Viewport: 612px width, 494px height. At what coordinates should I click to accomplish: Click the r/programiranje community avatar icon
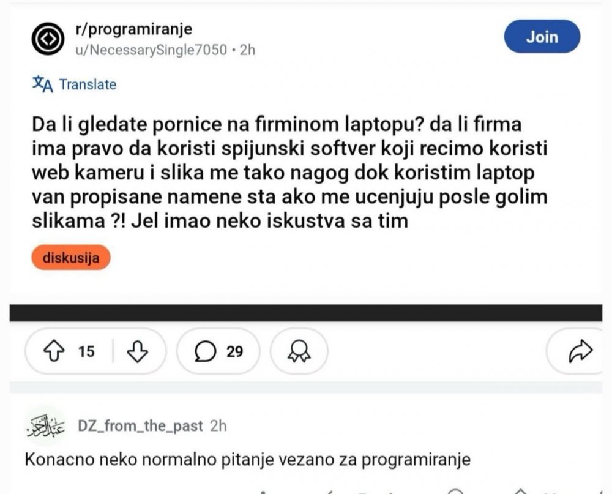click(48, 39)
